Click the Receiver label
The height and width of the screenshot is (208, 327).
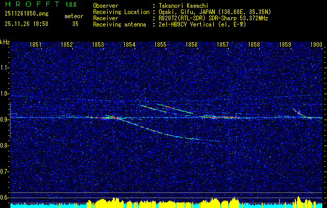[106, 18]
